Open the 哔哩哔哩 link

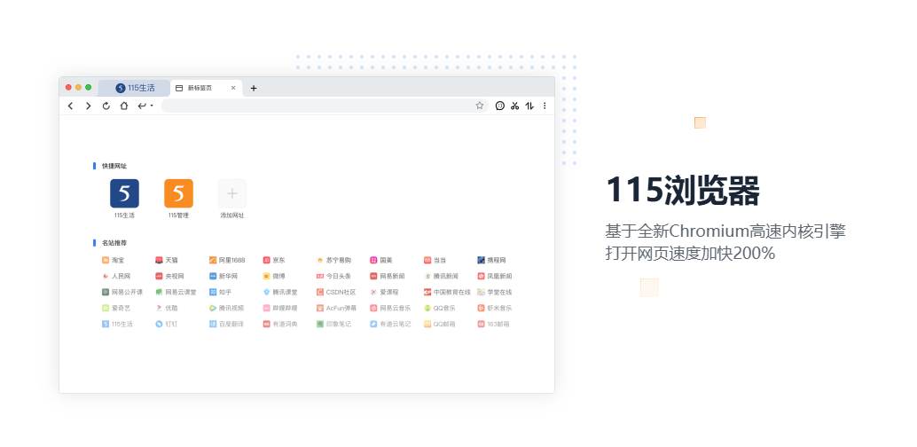(280, 308)
